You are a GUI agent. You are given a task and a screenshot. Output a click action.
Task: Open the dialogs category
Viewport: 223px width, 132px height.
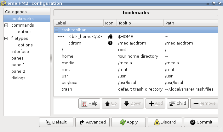click(x=18, y=78)
